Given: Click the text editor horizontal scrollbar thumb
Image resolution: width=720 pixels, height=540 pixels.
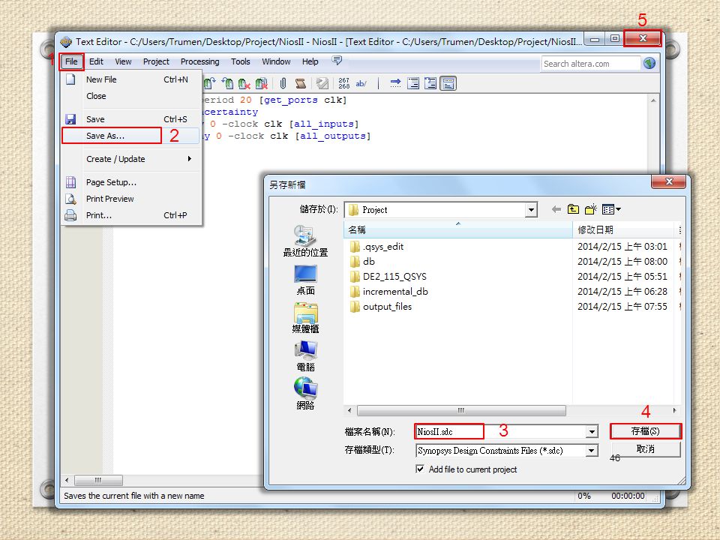Looking at the screenshot, I should coord(98,480).
